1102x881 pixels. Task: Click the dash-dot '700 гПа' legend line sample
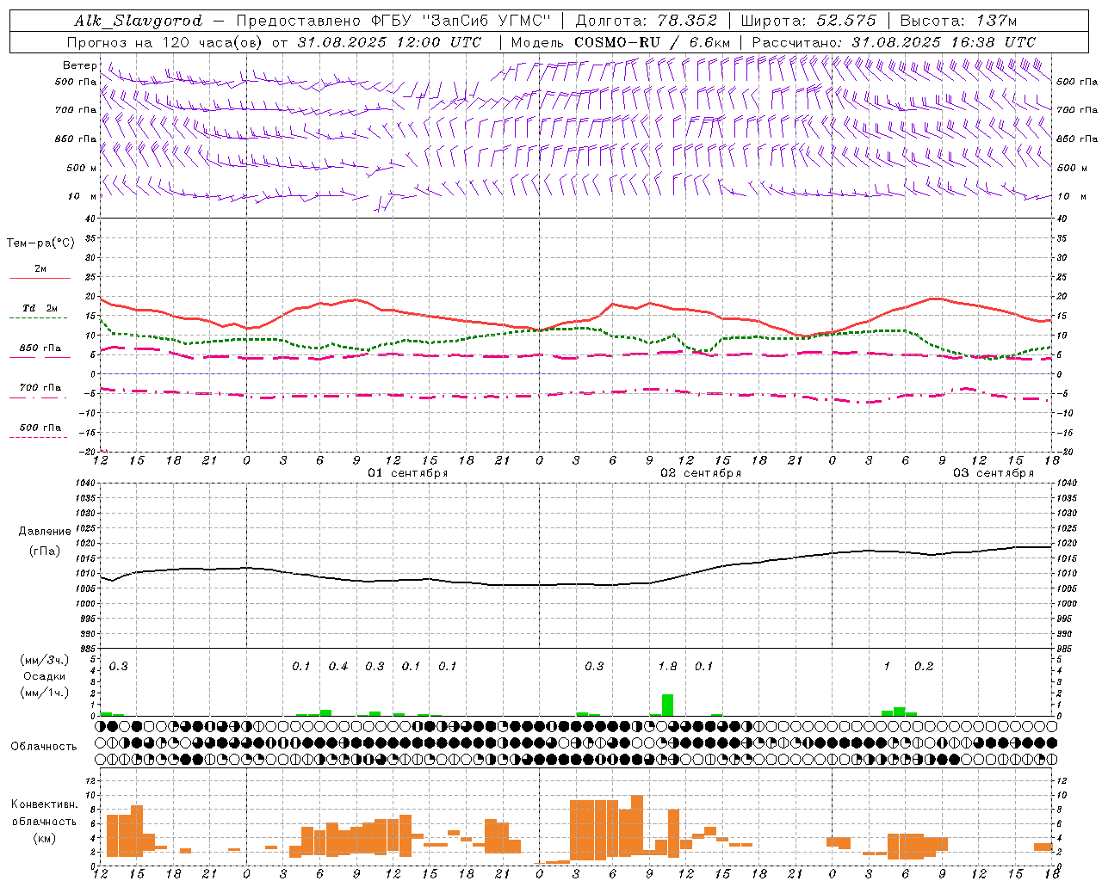coord(38,397)
